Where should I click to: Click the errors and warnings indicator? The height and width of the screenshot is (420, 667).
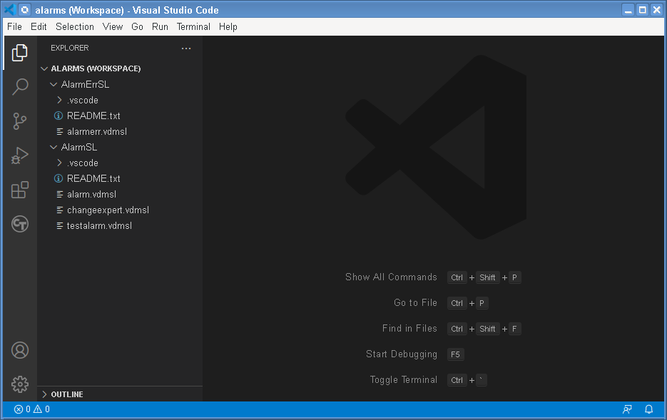[29, 409]
